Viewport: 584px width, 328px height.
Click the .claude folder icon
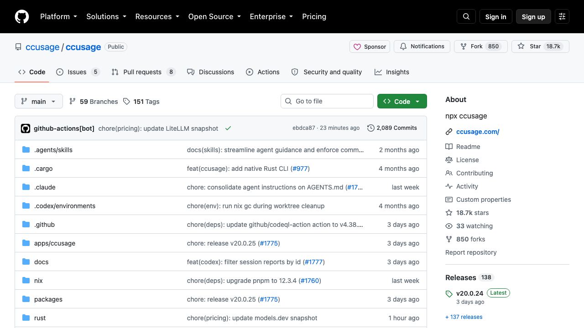coord(26,187)
